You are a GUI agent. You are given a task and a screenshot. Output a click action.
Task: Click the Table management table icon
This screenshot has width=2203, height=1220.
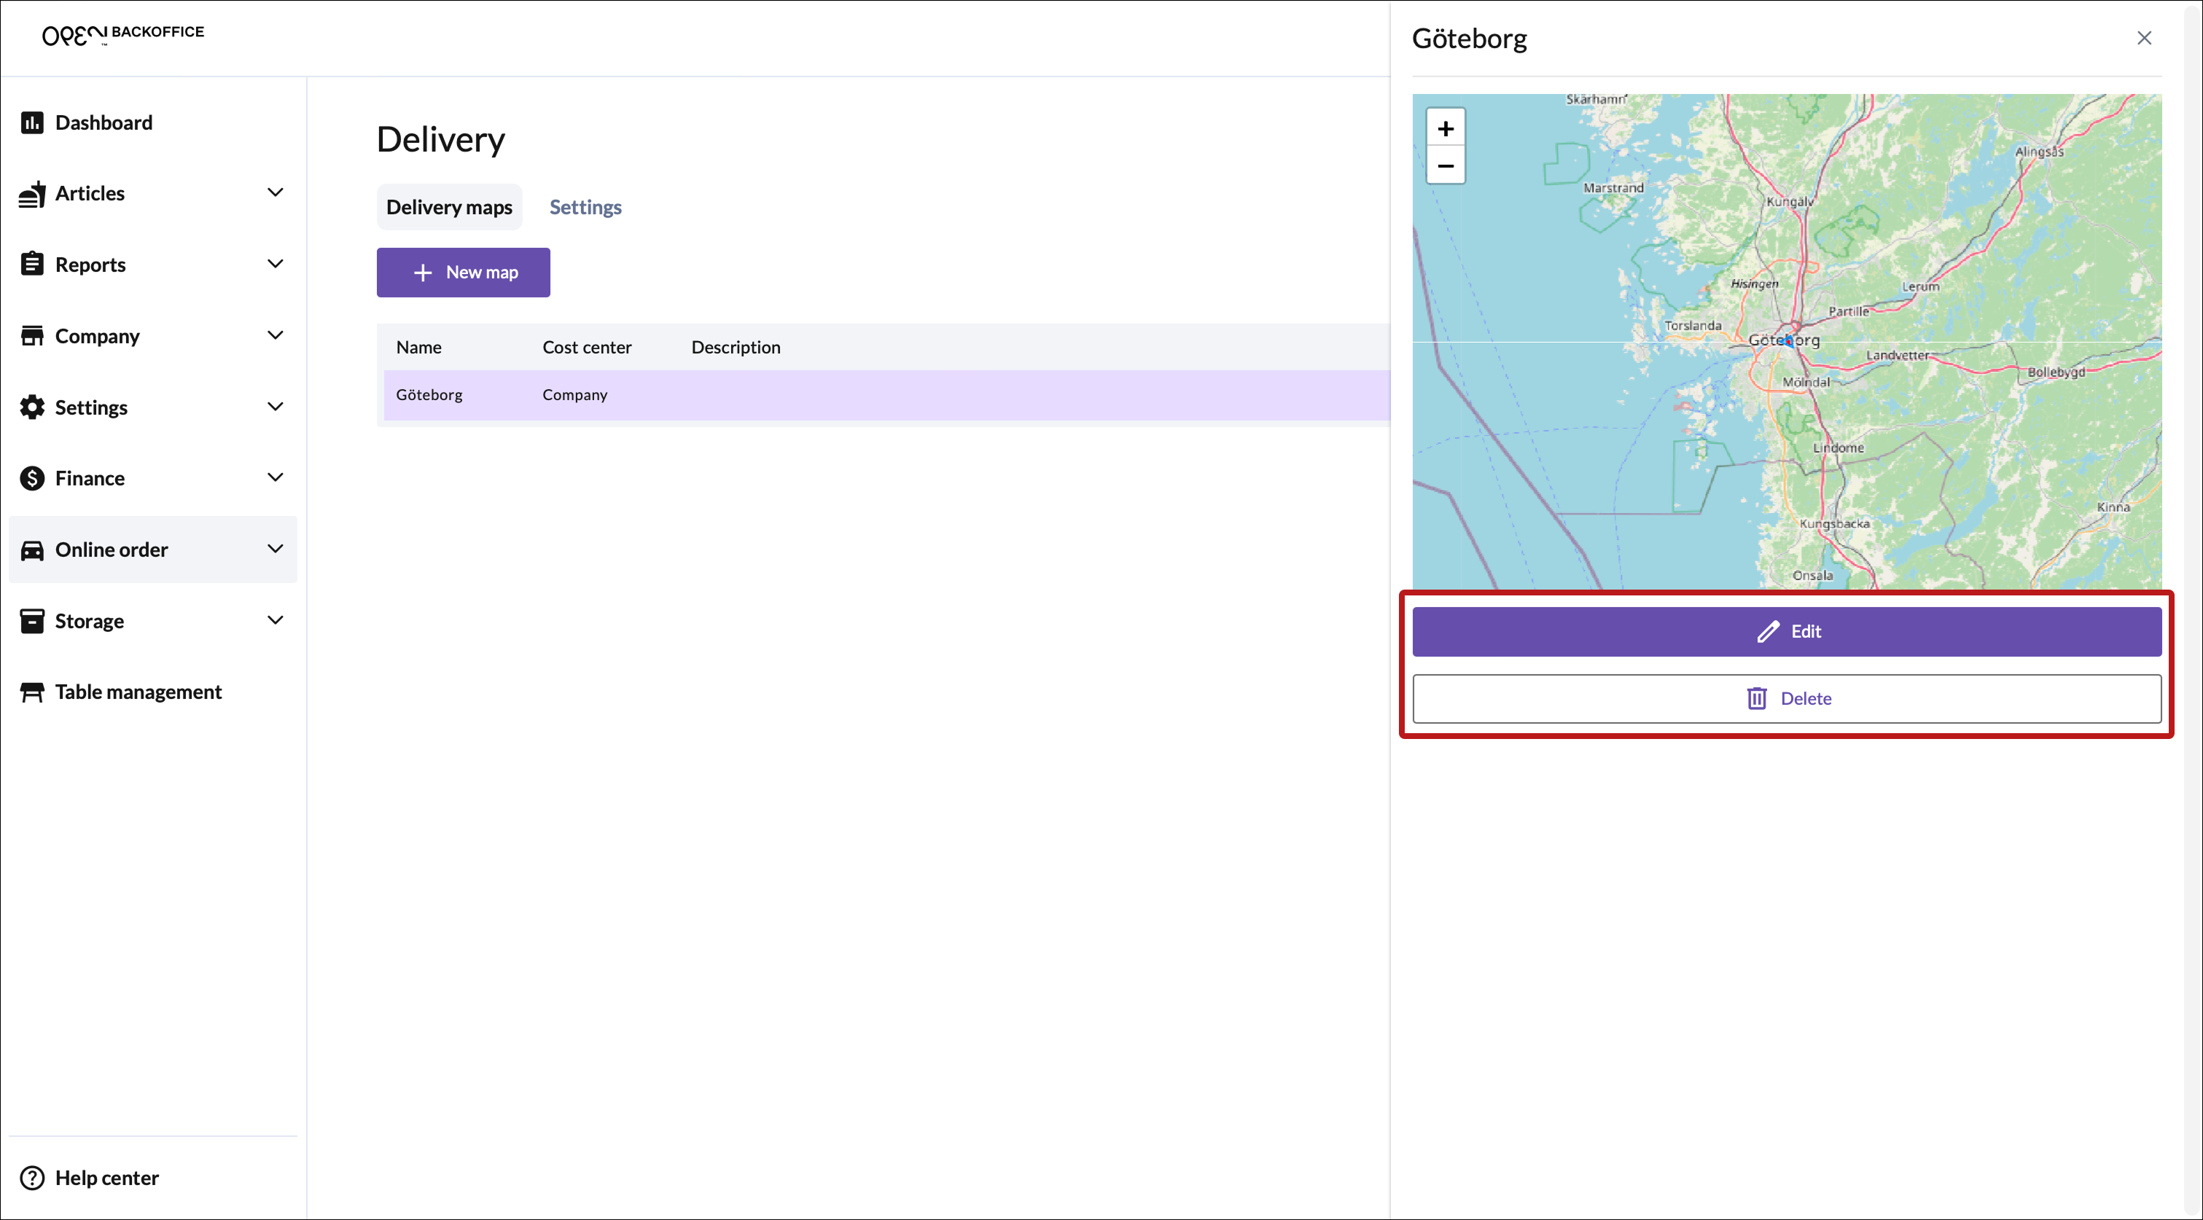click(33, 692)
